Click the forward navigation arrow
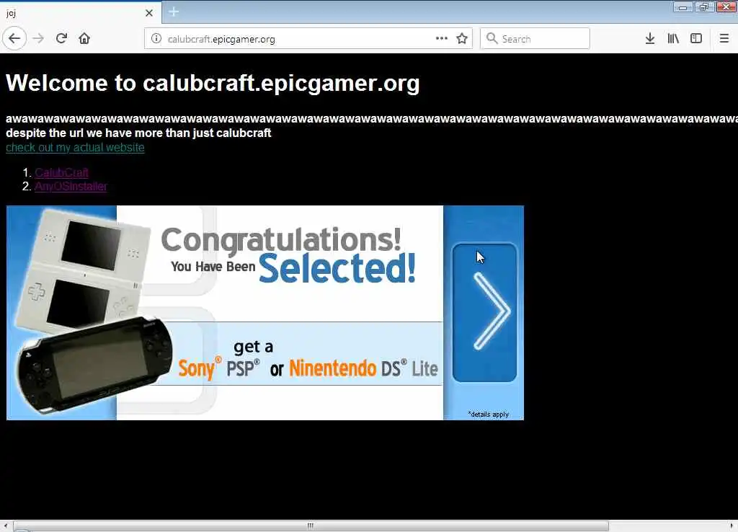The height and width of the screenshot is (532, 738). pyautogui.click(x=38, y=39)
